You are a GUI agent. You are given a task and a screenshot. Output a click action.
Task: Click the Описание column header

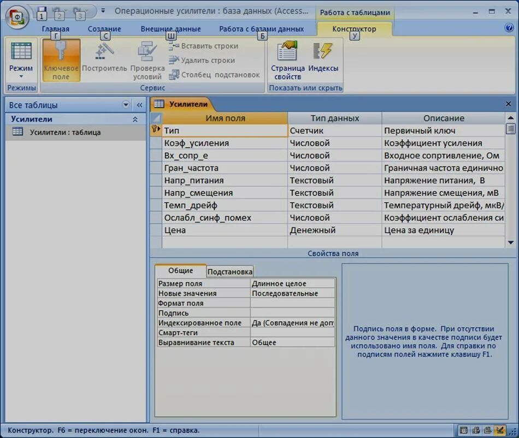coord(444,118)
